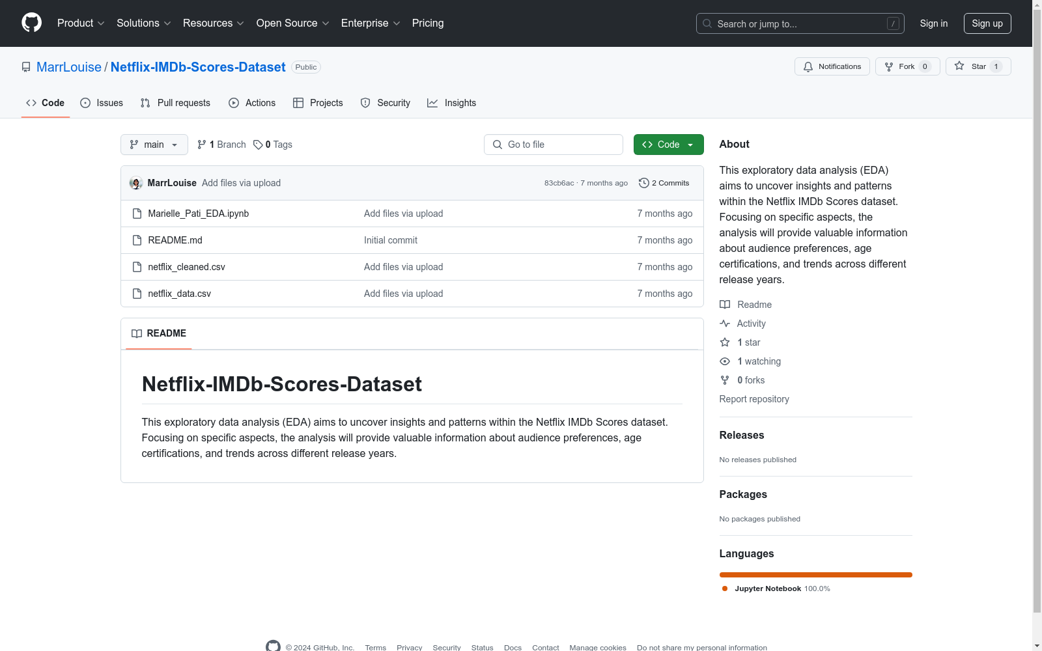Click the Sign up button
1042x651 pixels.
987,23
